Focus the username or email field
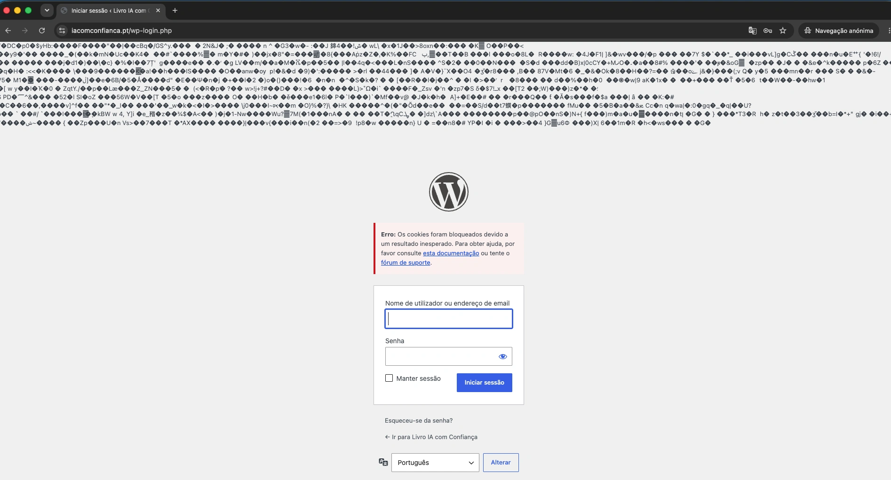 point(448,319)
